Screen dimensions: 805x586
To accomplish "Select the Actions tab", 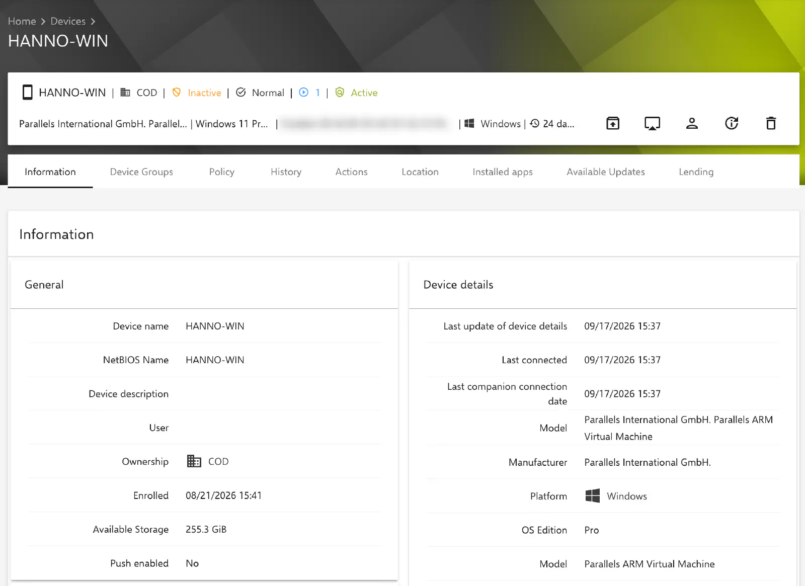I will coord(352,172).
